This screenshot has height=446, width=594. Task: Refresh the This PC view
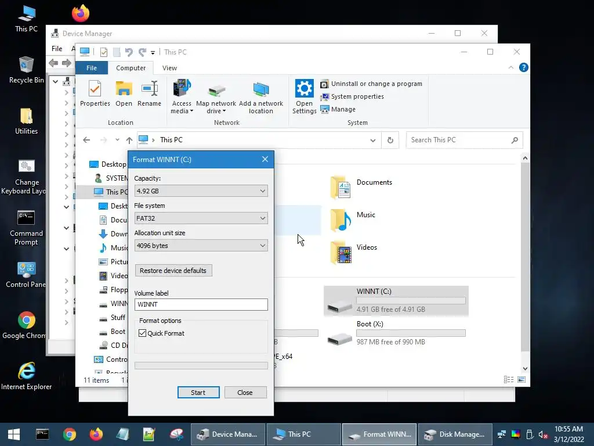390,141
